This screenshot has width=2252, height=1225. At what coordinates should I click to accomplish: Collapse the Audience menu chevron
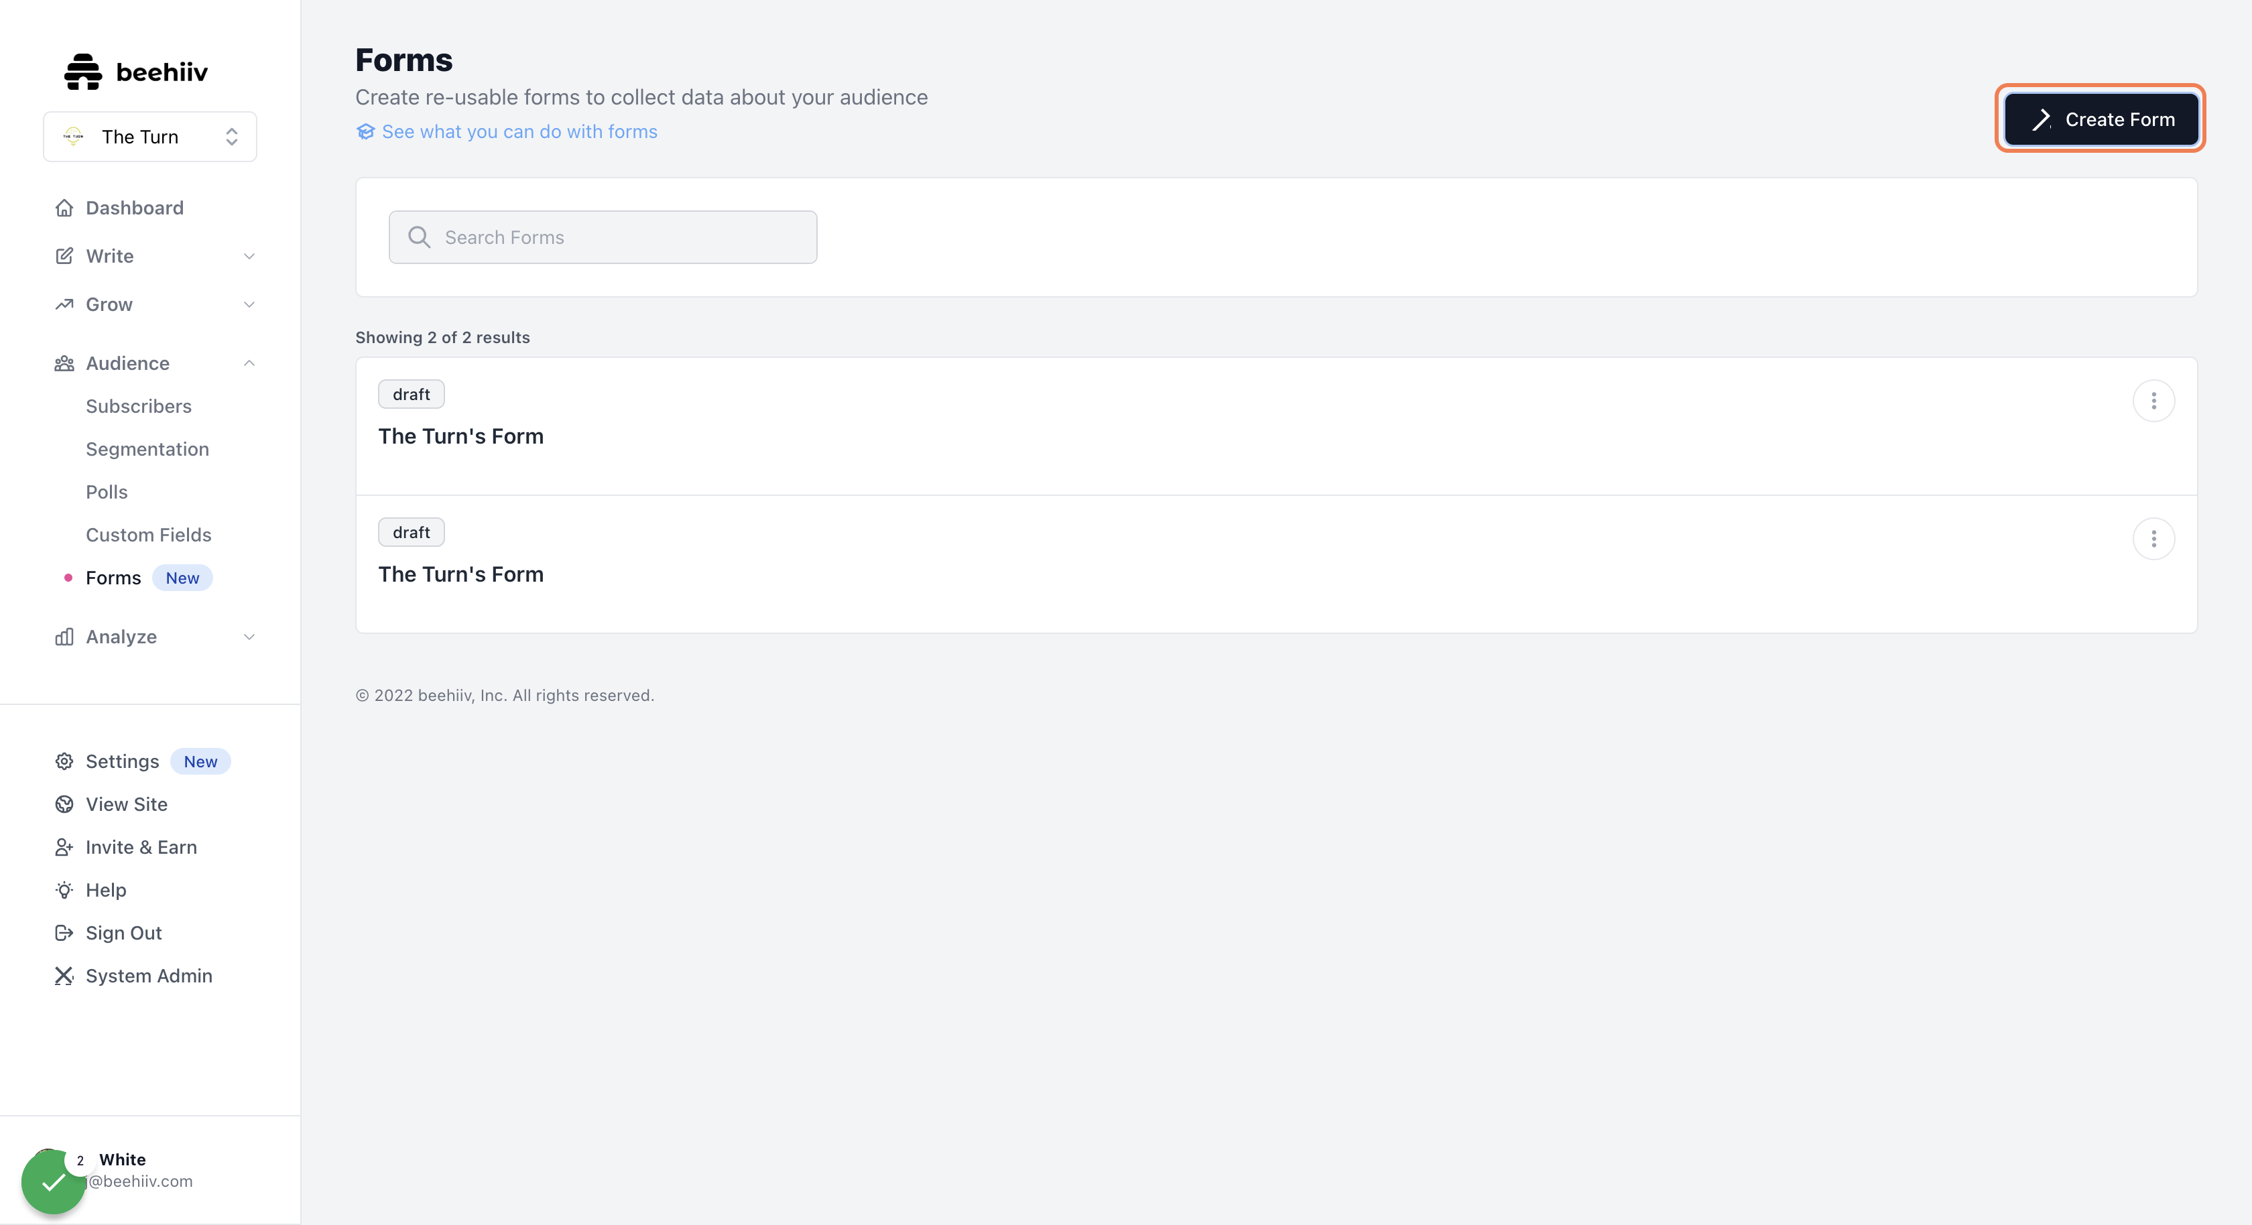click(x=249, y=364)
